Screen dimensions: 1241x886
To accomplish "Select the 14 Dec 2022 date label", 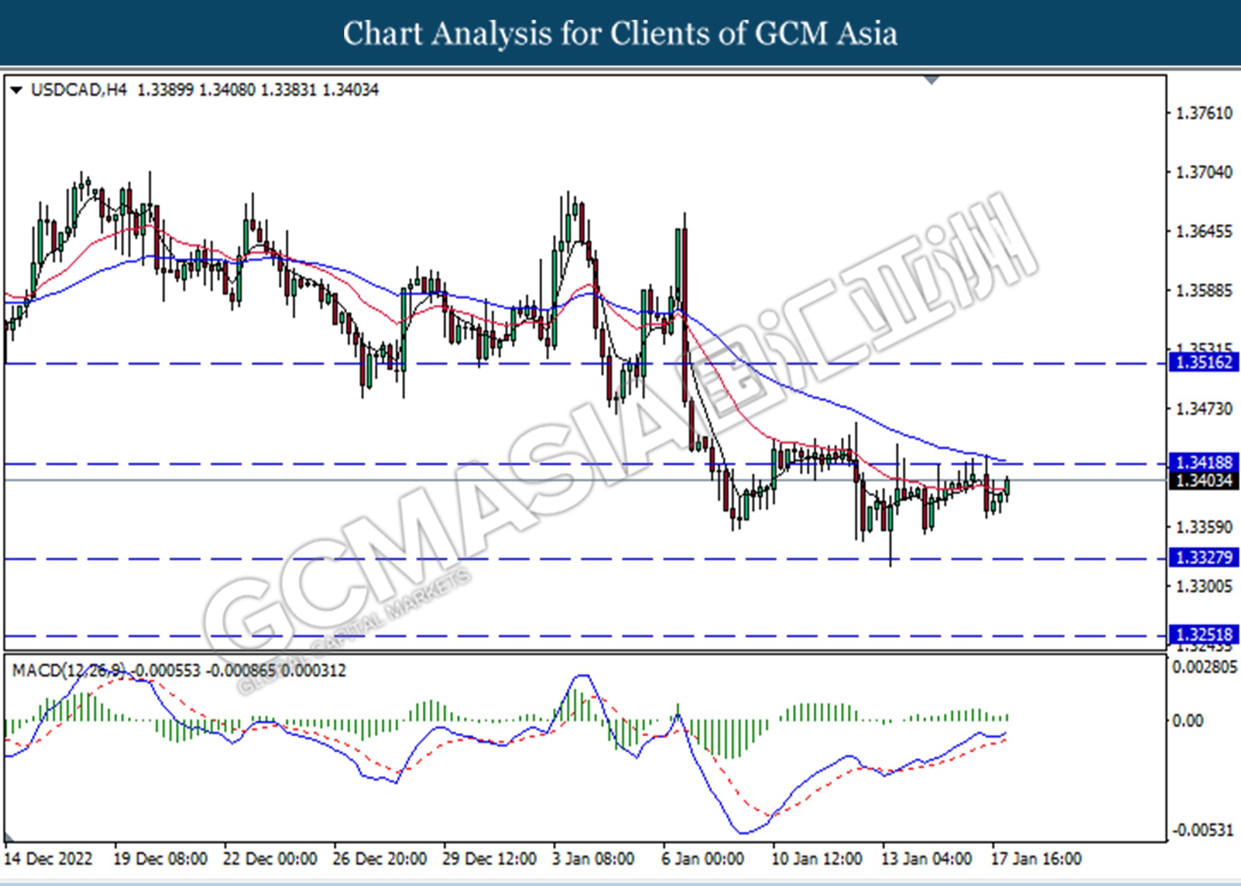I will (48, 859).
